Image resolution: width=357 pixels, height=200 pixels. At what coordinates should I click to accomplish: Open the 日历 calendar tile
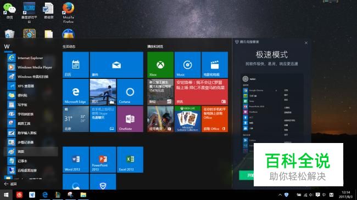[76, 65]
